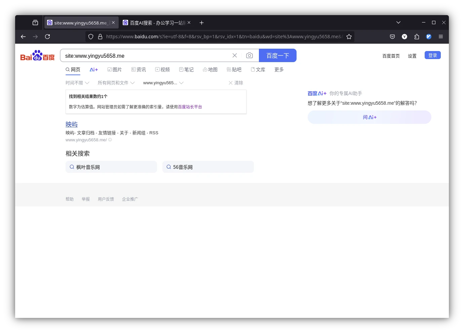Viewport: 464px width, 333px height.
Task: Open Firefox hamburger application menu
Action: click(x=441, y=37)
